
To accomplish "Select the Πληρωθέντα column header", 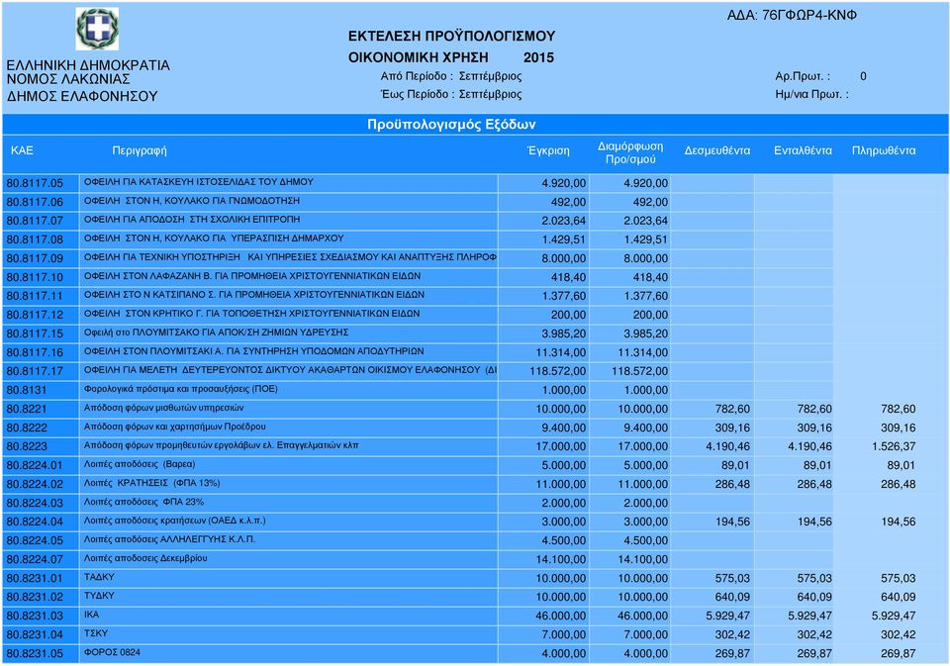I will click(884, 150).
